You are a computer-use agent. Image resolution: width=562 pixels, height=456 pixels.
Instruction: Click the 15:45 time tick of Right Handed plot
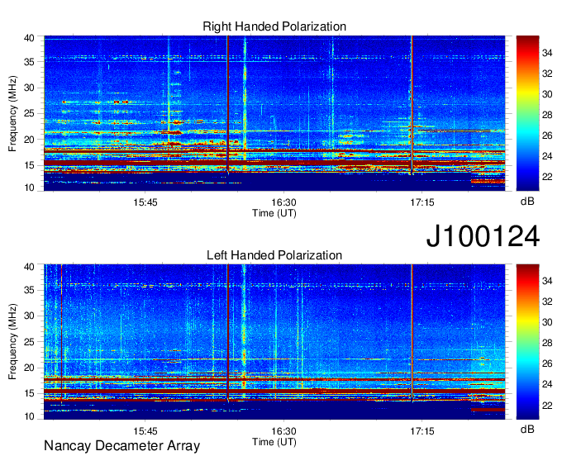(145, 202)
